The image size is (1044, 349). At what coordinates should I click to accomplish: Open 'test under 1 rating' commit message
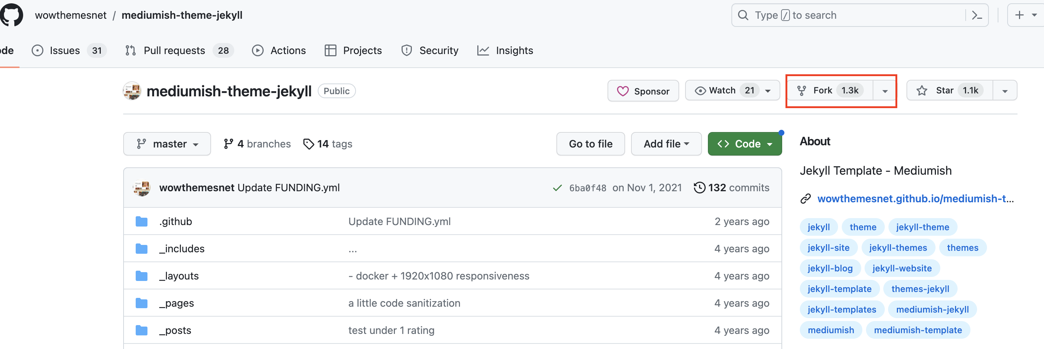391,330
